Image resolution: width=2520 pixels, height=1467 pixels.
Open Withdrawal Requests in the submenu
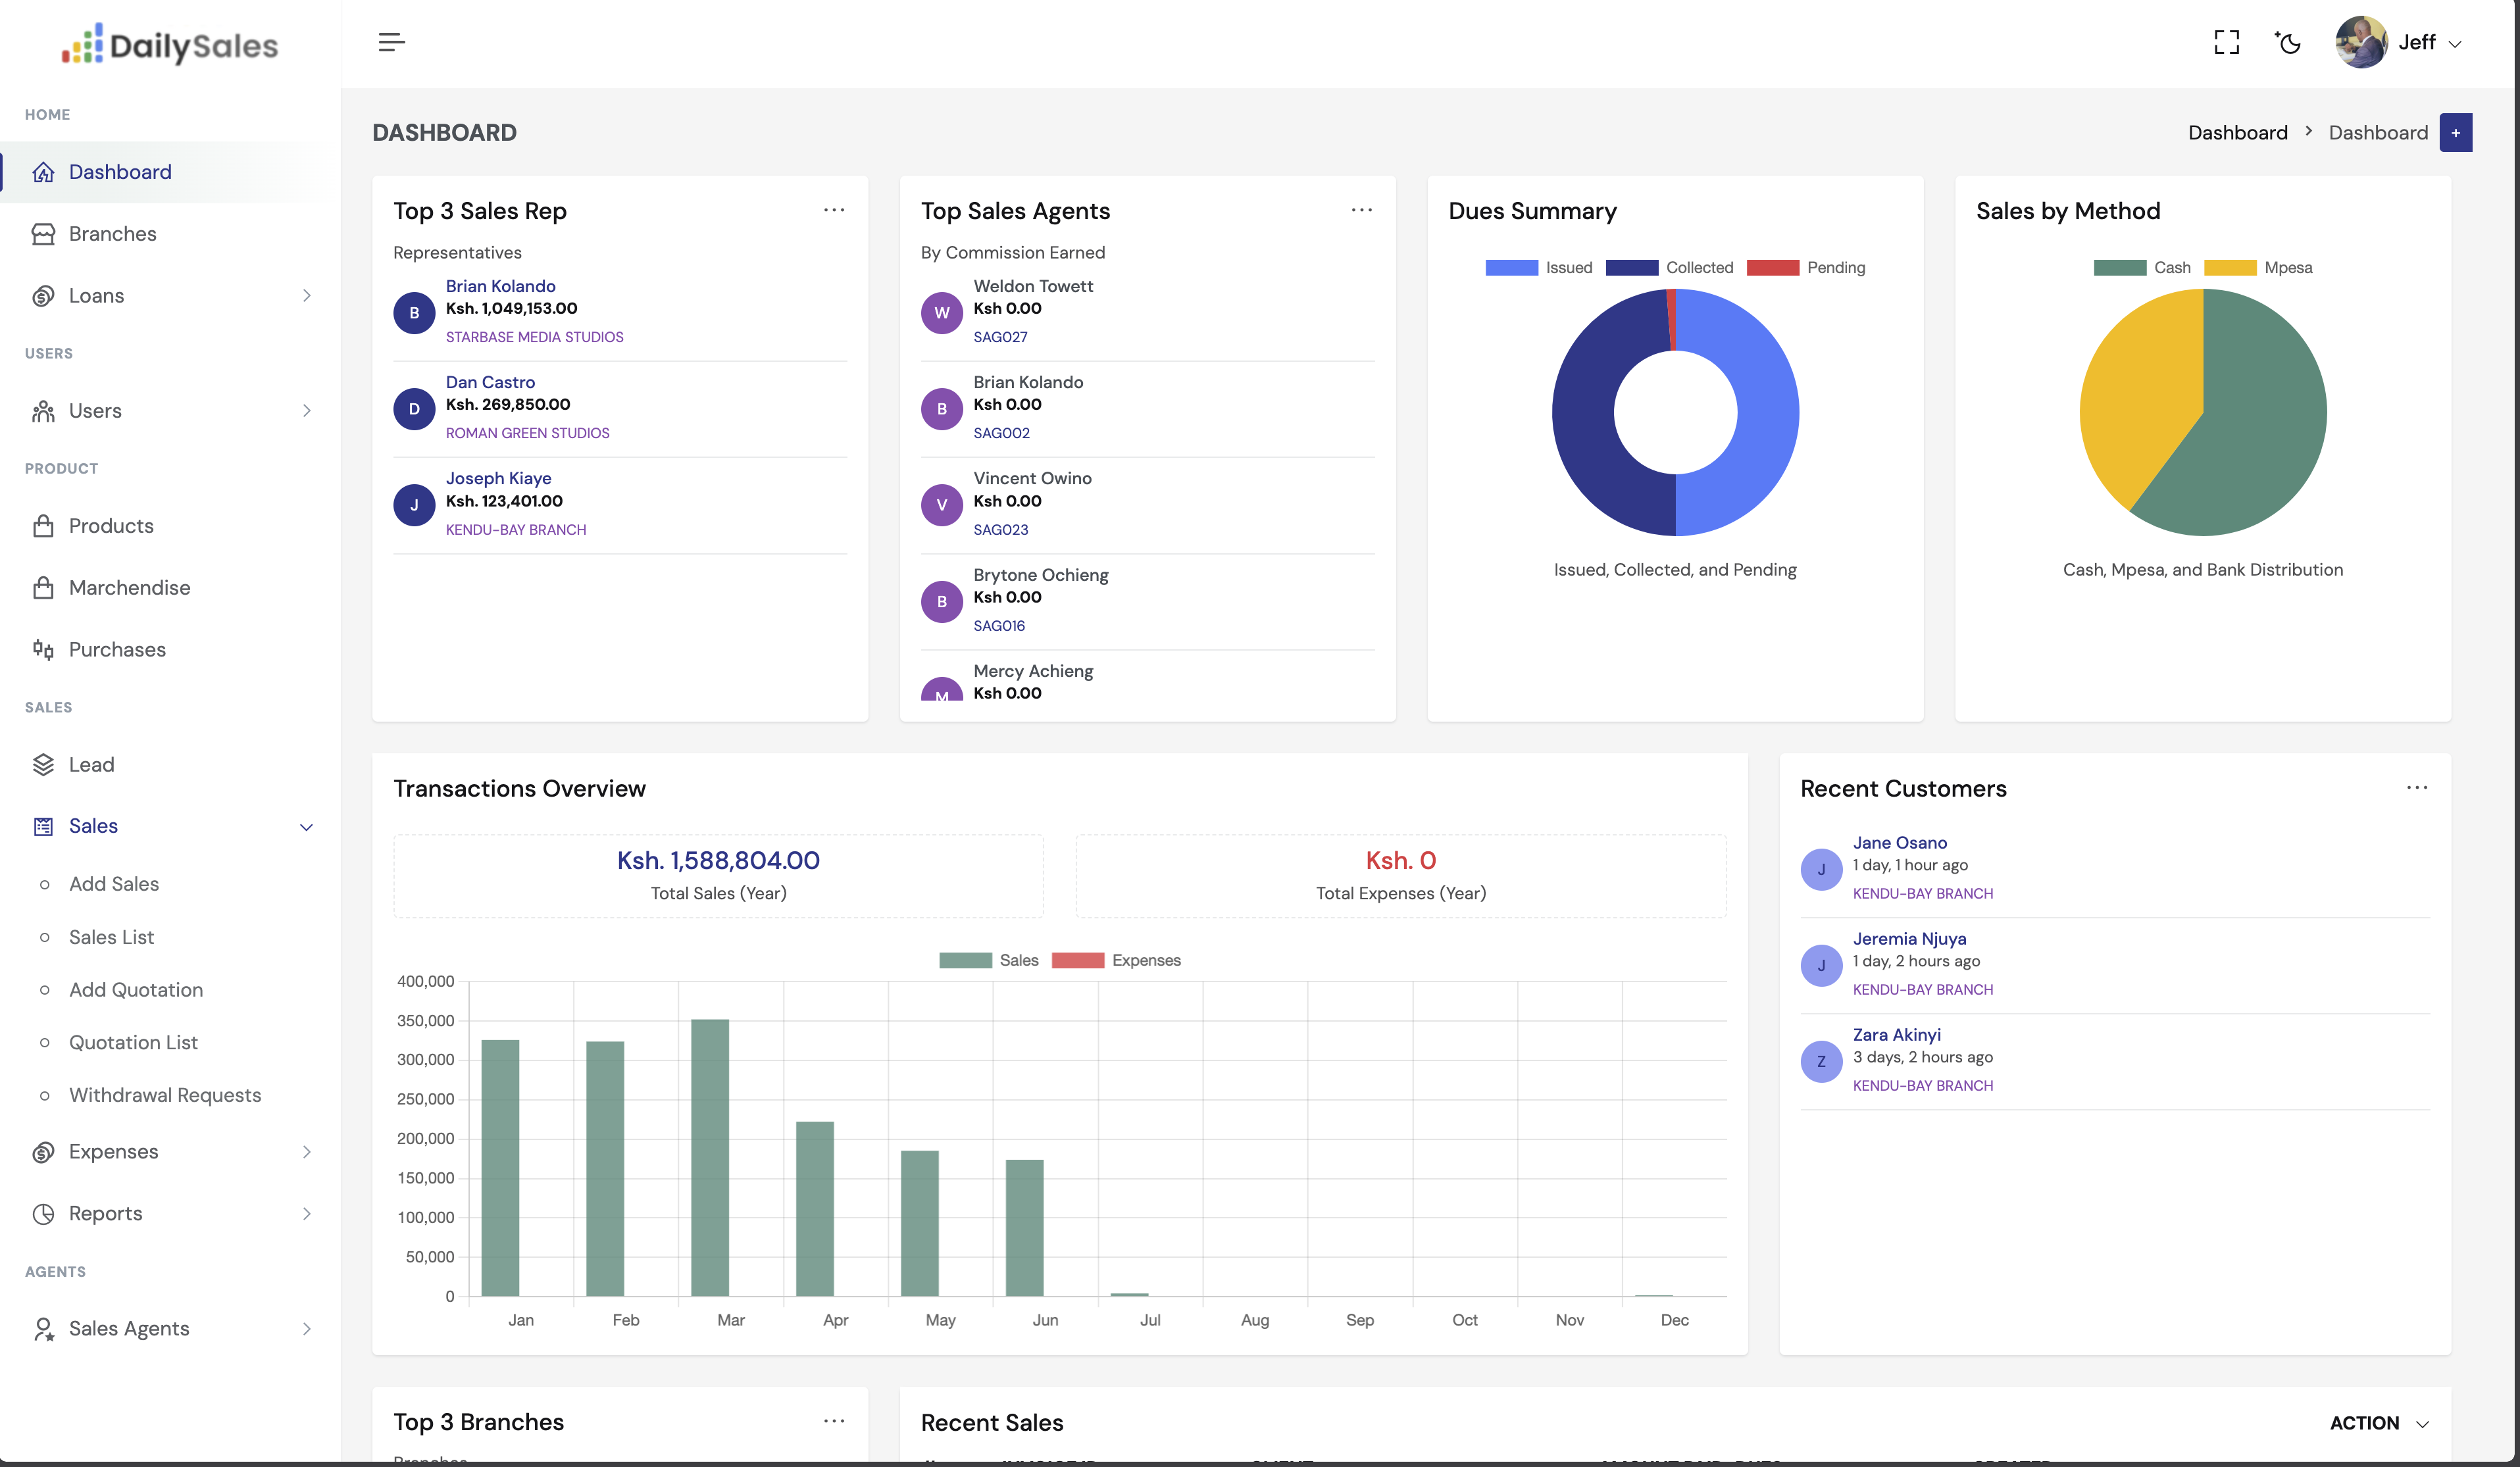pyautogui.click(x=165, y=1096)
